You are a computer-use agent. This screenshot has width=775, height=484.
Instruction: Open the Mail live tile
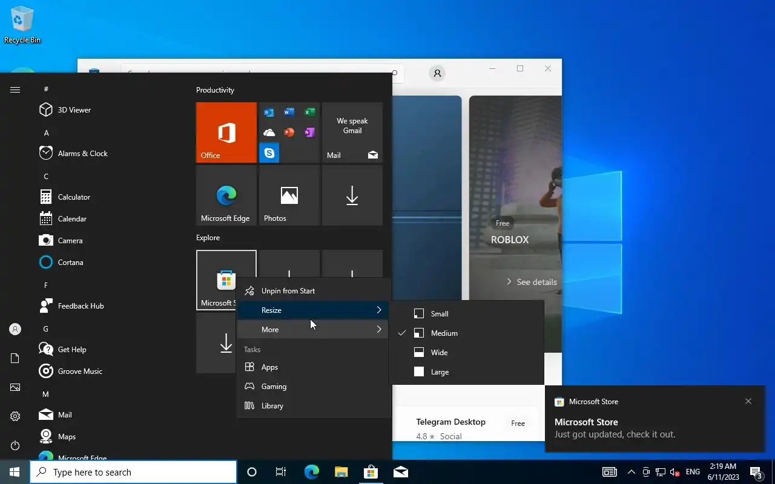(352, 132)
